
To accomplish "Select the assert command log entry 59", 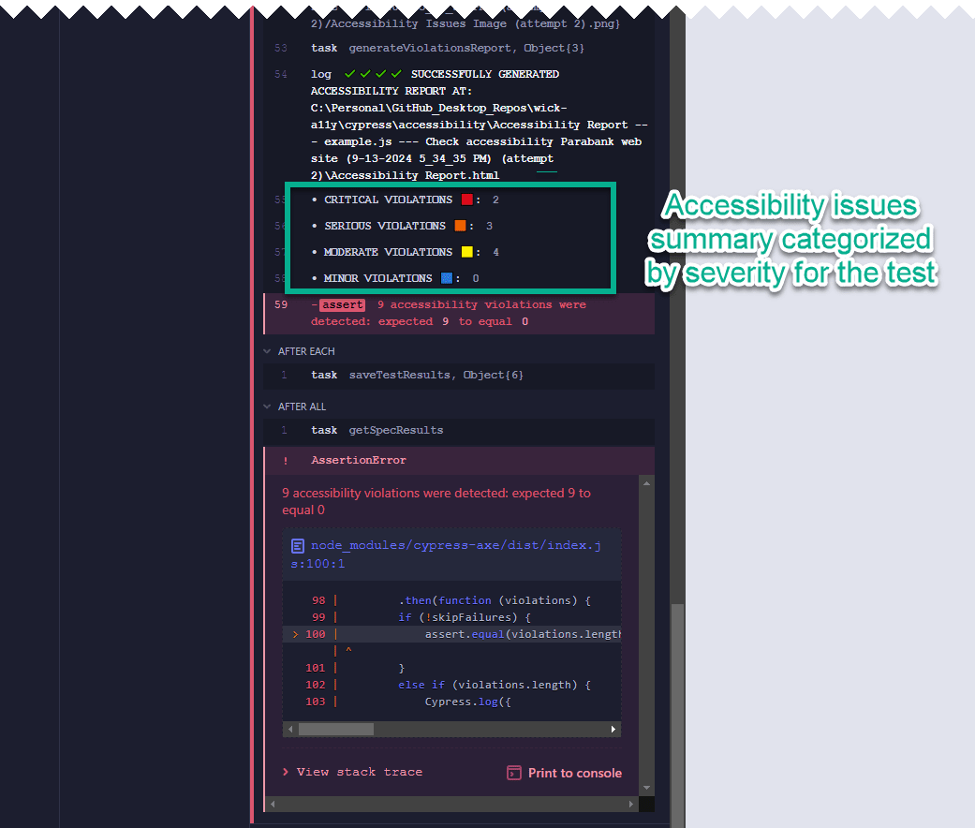I will coord(460,313).
